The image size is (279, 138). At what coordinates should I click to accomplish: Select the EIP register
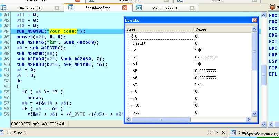point(273,68)
